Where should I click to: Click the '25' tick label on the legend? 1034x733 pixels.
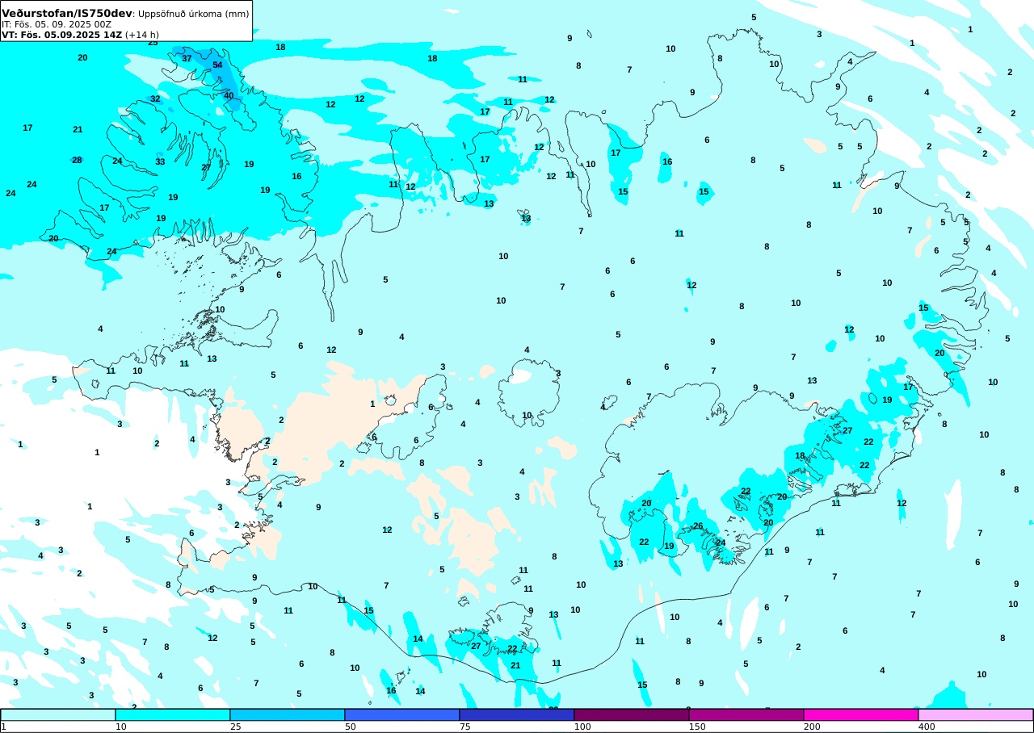235,727
